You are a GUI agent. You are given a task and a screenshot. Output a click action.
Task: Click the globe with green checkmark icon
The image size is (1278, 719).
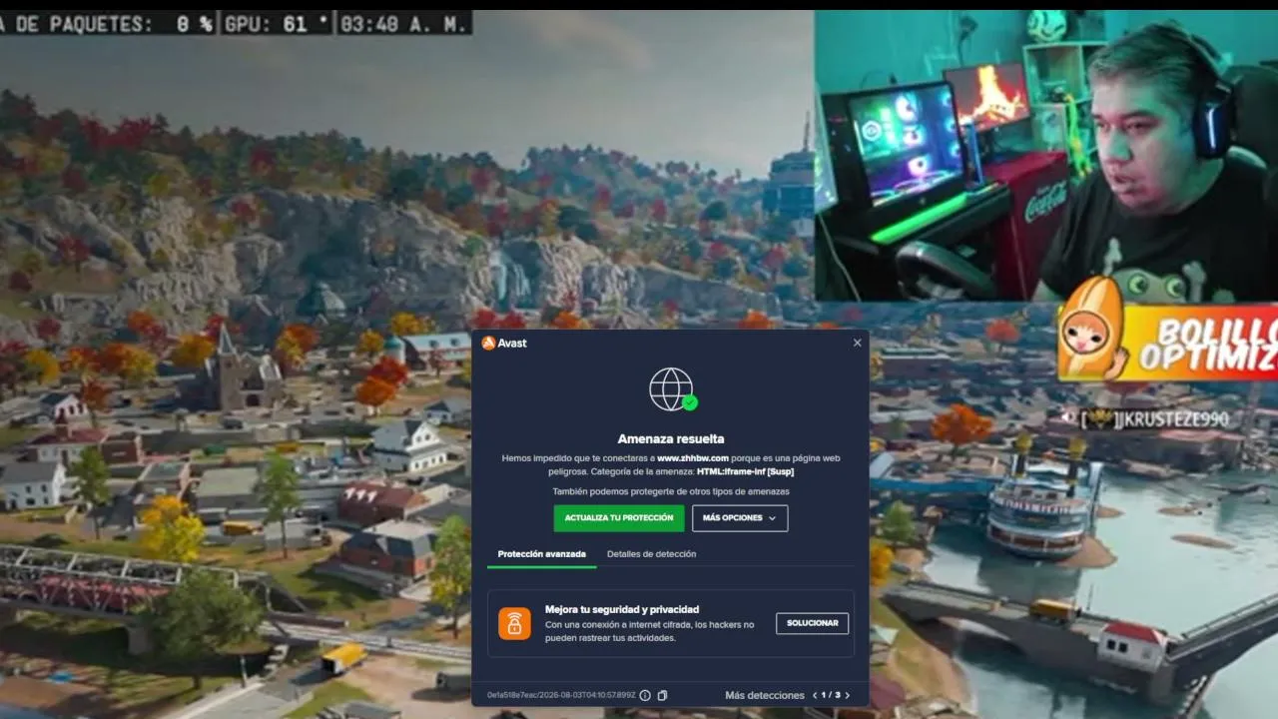(672, 389)
